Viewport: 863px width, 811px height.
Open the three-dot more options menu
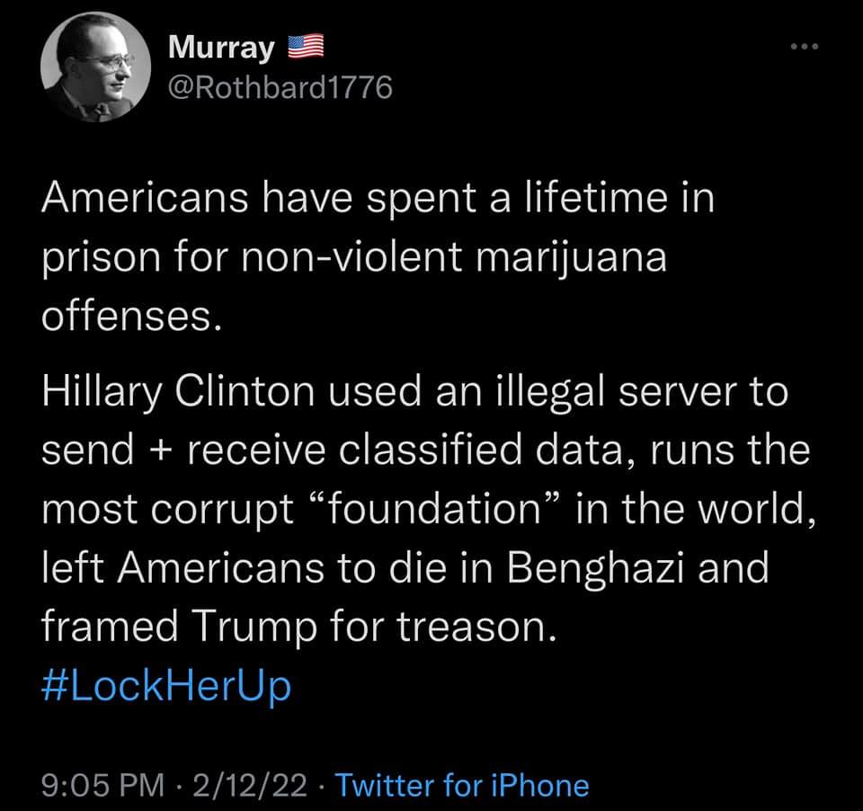click(x=805, y=47)
